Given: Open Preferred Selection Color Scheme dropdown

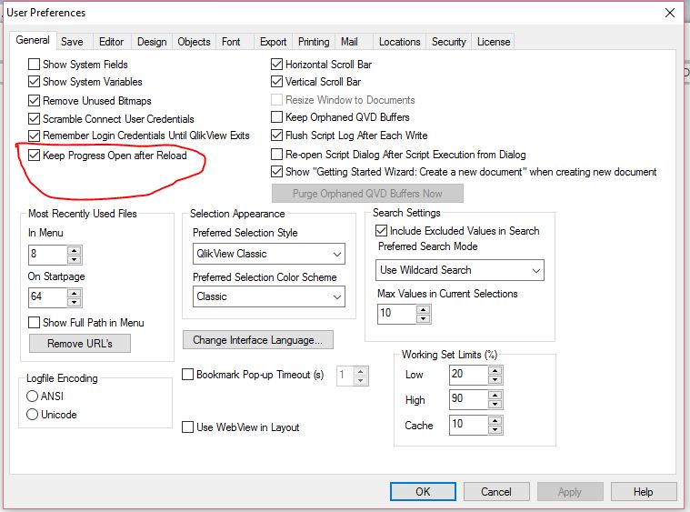Looking at the screenshot, I should (269, 296).
